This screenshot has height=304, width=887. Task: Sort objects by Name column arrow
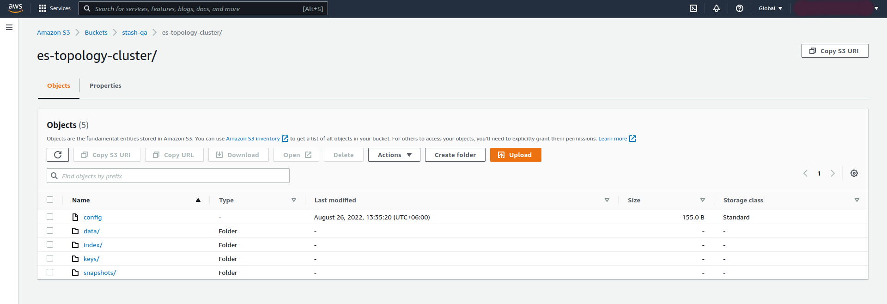click(198, 200)
